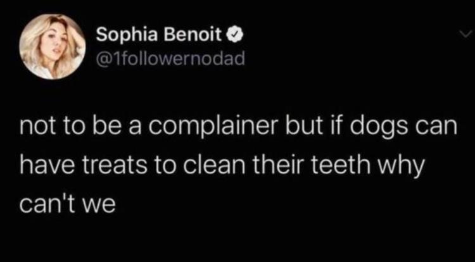475x262 pixels.
Task: Click the word "but" in the tweet
Action: 305,130
